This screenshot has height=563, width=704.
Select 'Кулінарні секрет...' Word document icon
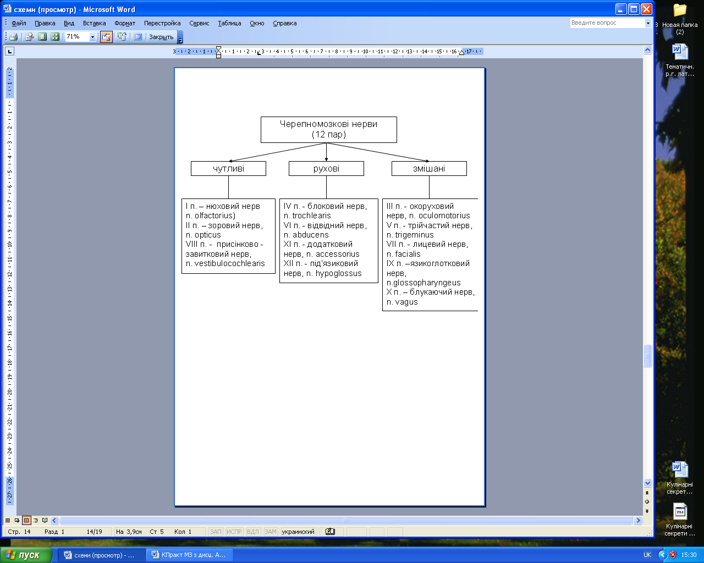680,478
